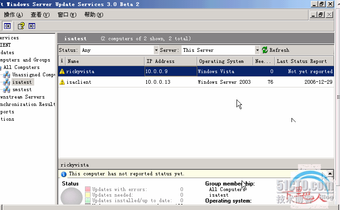Select All Computers in the tree

pos(21,68)
